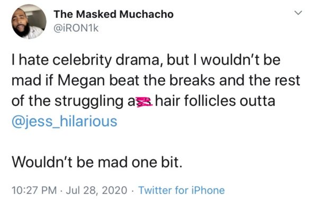
Task: Click the word 'iPhone' in source label
Action: click(x=208, y=190)
